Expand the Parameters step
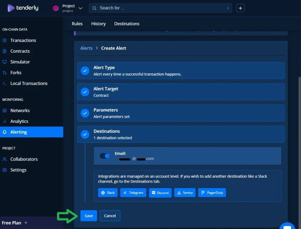301x229 pixels. click(181, 113)
